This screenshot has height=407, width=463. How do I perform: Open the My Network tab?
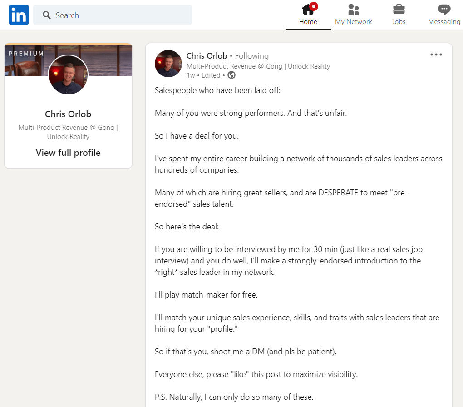[x=353, y=21]
